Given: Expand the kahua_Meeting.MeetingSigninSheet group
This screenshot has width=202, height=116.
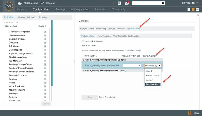Looking at the screenshot, I should 83,71.
